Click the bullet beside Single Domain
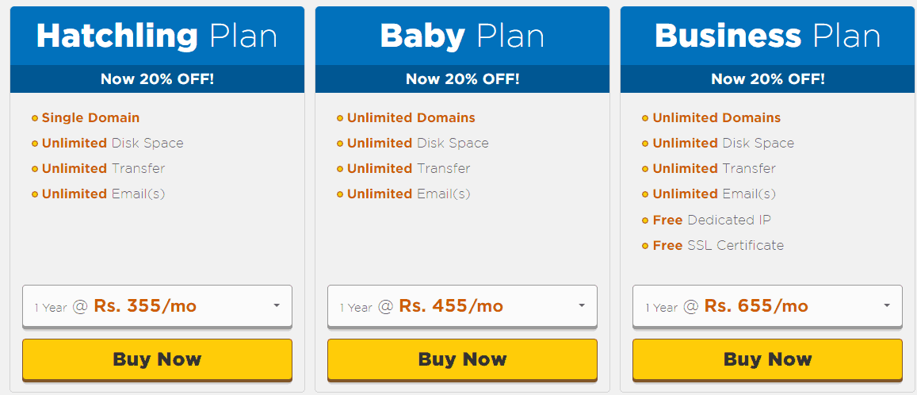 (x=35, y=118)
